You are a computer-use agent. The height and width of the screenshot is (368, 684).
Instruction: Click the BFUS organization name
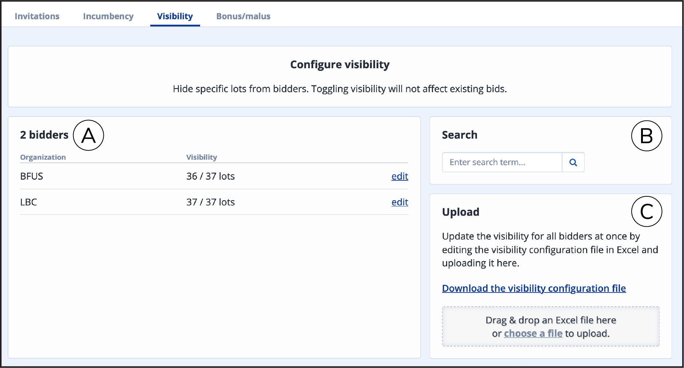click(x=32, y=176)
